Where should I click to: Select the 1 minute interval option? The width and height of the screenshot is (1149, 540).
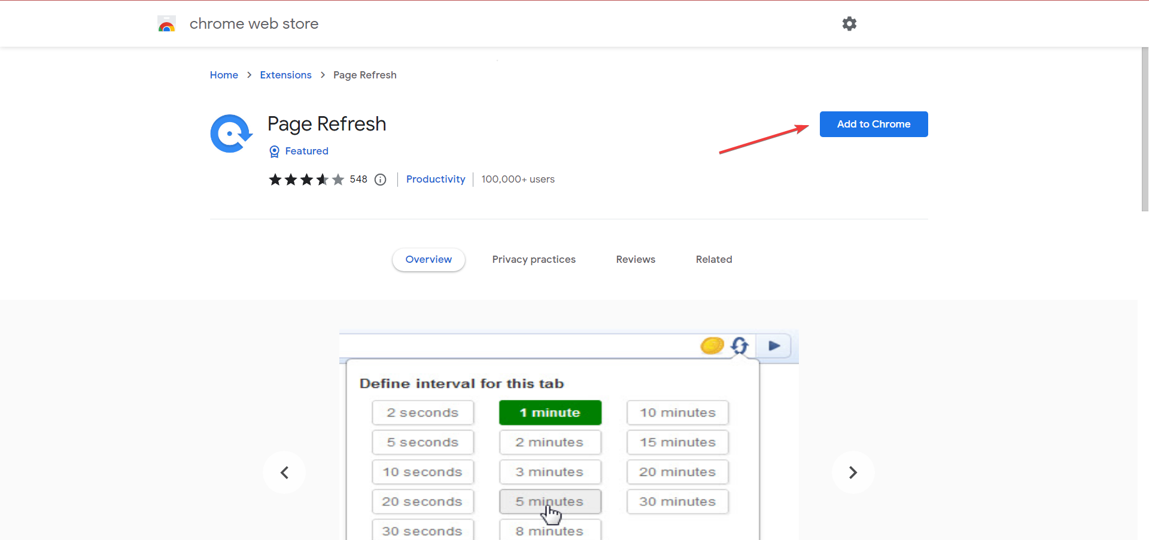tap(550, 412)
